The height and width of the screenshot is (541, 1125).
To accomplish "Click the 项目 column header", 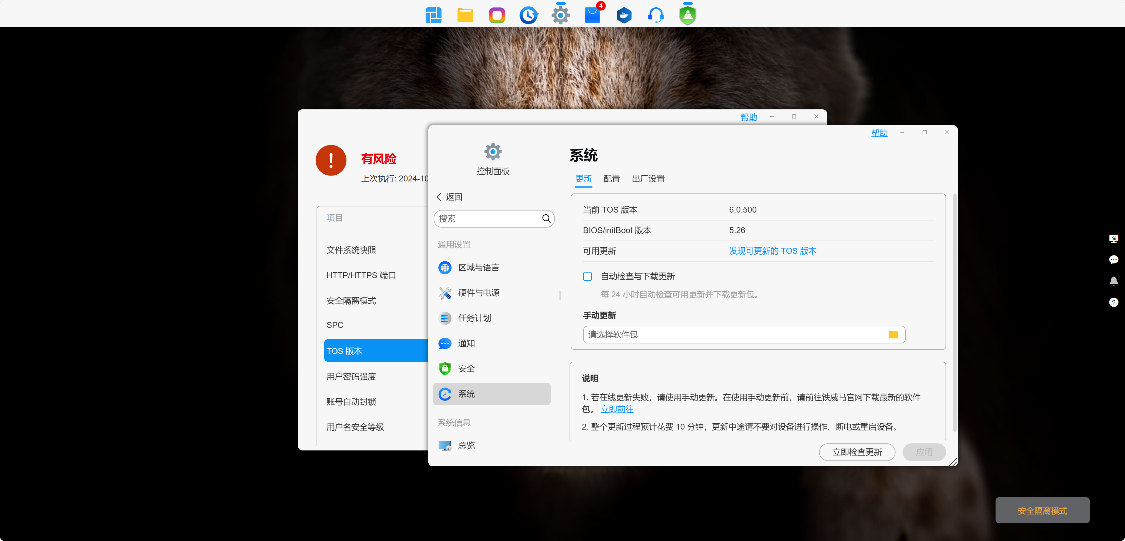I will (x=334, y=218).
